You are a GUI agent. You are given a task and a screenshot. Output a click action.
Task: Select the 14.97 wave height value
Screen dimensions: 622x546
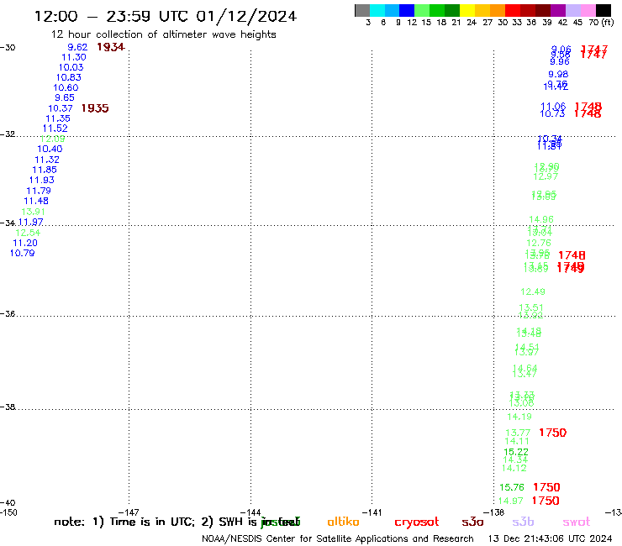(x=510, y=501)
